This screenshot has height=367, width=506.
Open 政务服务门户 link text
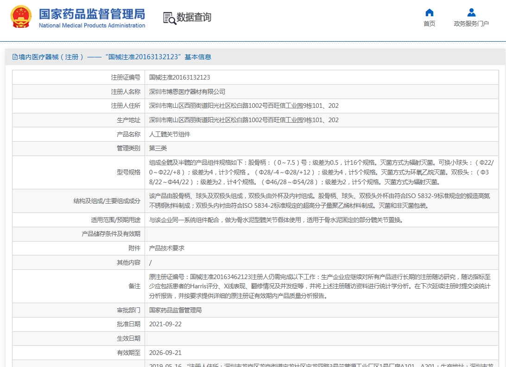(x=471, y=24)
